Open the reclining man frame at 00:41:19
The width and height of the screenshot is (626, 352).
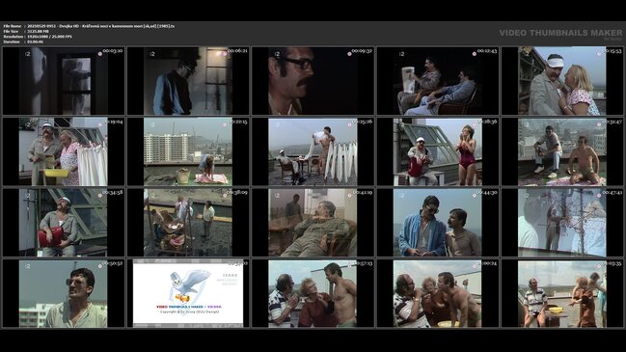(313, 223)
